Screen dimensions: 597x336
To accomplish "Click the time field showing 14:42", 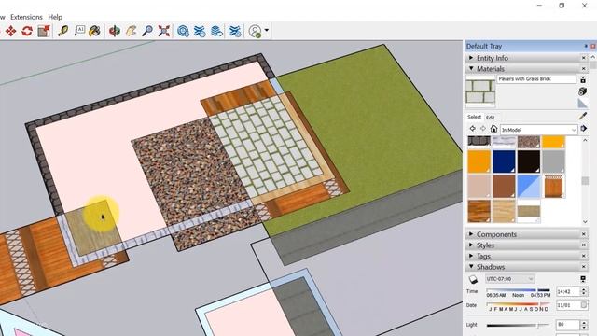I will [568, 292].
